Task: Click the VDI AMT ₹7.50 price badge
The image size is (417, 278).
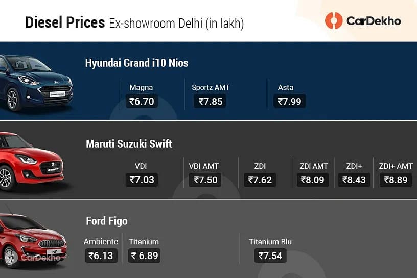Action: (x=205, y=180)
